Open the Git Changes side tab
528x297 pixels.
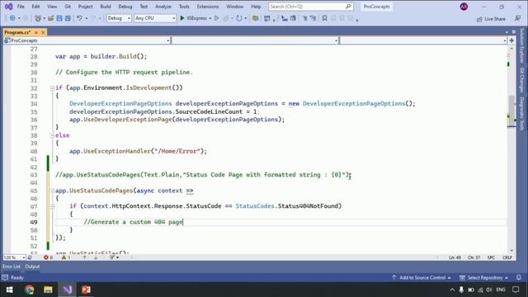(522, 79)
